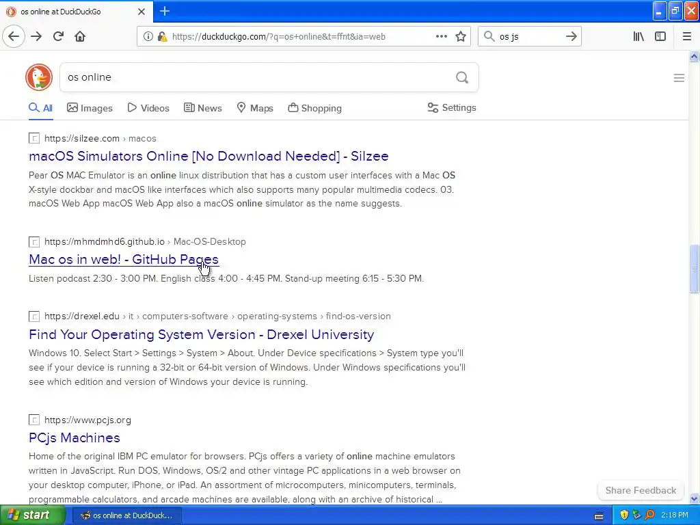Click the silzee.com result favicon
700x525 pixels.
coord(34,138)
